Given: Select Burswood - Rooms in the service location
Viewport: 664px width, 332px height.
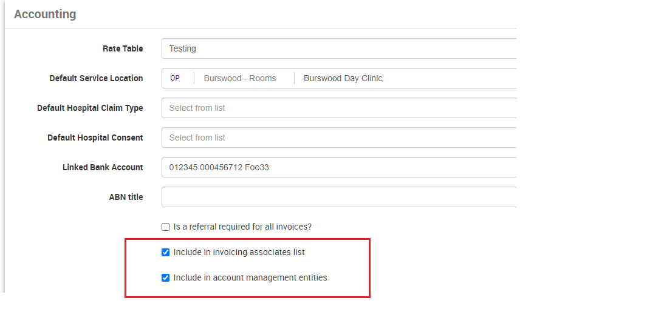Looking at the screenshot, I should [x=240, y=78].
